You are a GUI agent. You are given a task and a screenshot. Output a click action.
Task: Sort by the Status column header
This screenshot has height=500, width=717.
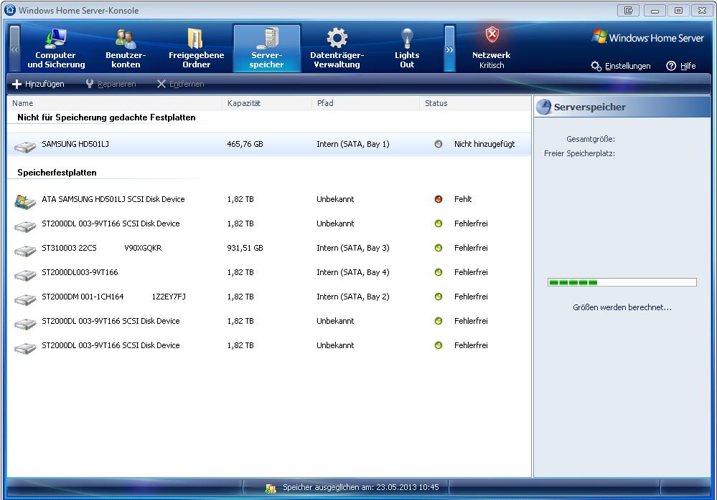point(475,103)
